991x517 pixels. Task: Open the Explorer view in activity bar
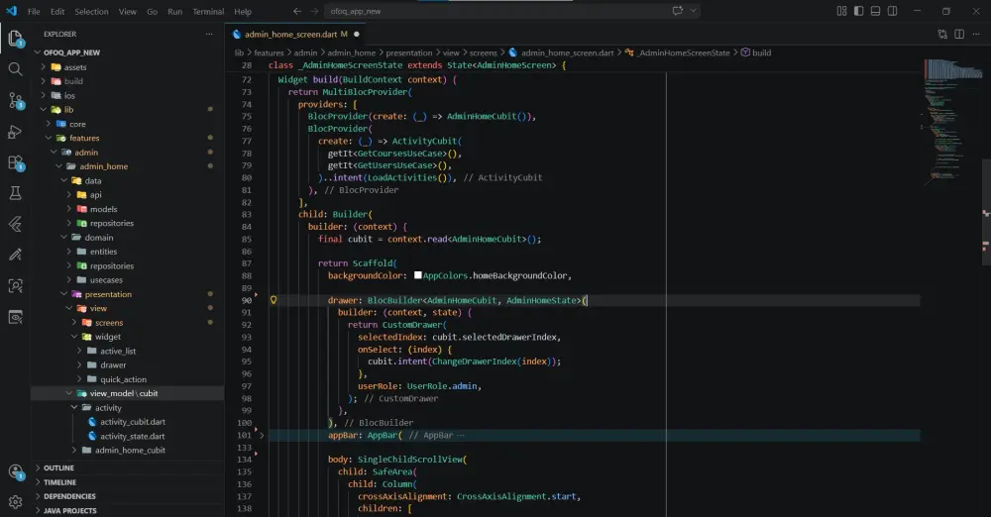(15, 39)
